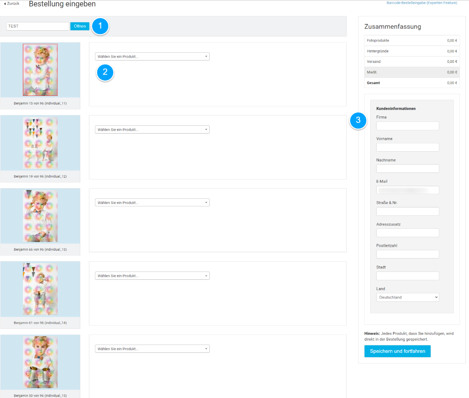This screenshot has height=398, width=469.
Task: Expand the Land country dropdown
Action: 407,297
